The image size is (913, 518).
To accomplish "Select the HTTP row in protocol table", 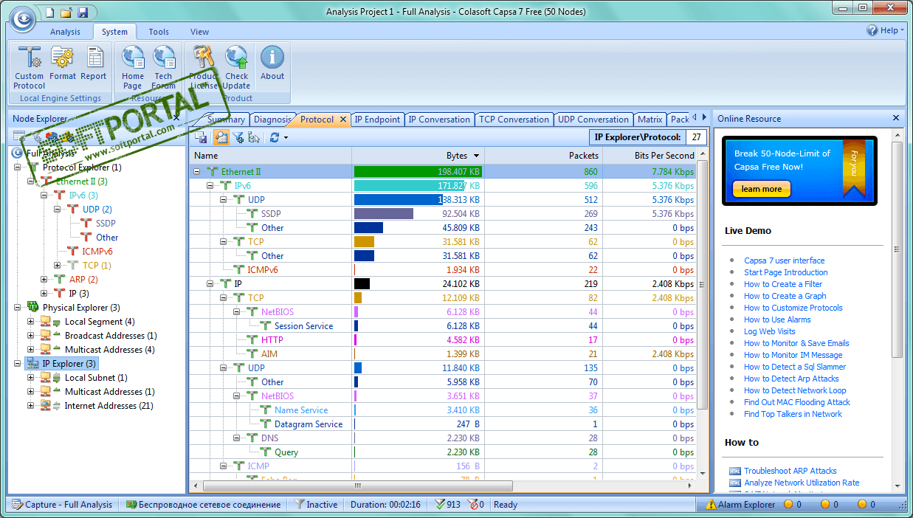I will tap(443, 340).
